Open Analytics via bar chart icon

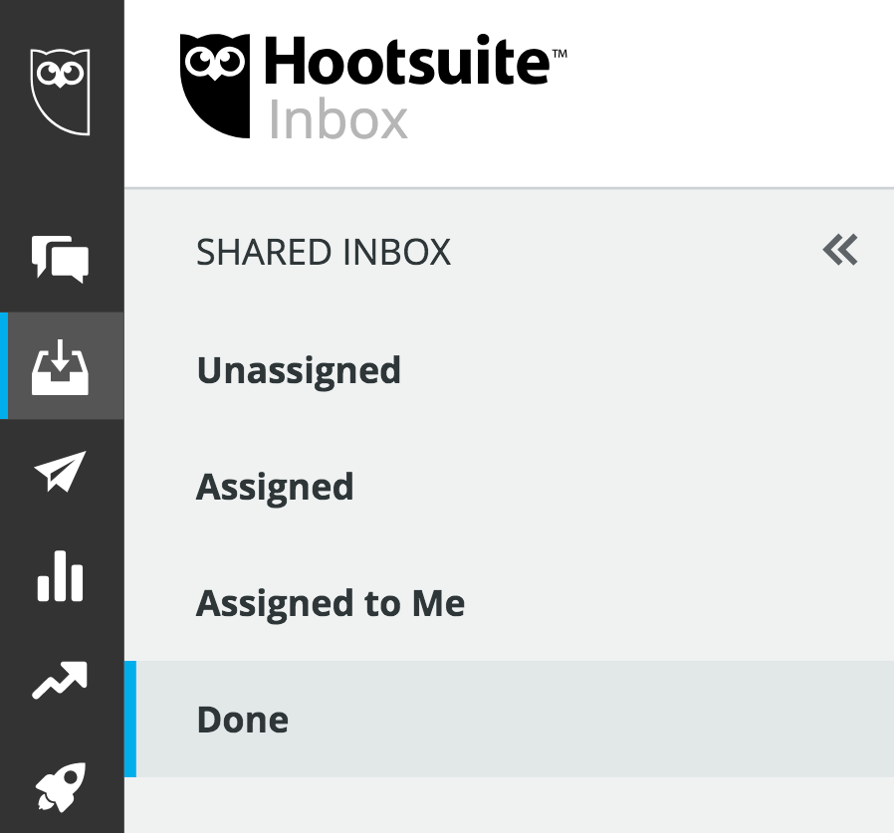(x=61, y=576)
